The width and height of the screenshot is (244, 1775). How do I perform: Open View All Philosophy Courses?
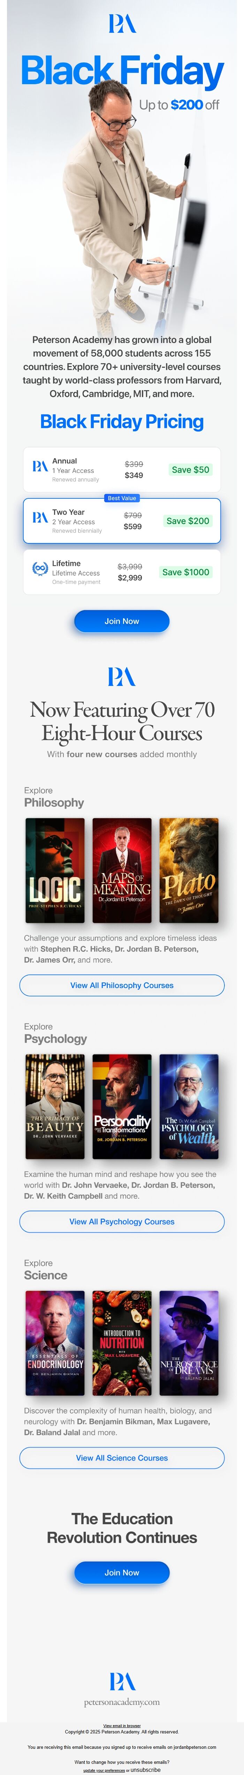(x=122, y=985)
